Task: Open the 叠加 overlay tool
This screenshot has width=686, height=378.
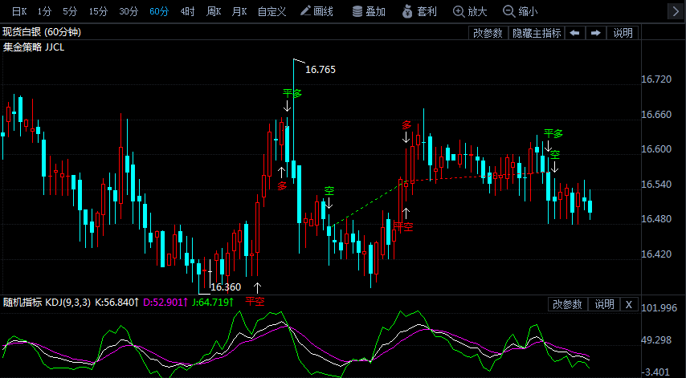Action: (368, 11)
